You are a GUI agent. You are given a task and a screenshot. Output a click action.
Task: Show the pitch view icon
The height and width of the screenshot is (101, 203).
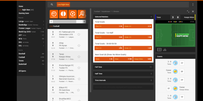click(159, 50)
